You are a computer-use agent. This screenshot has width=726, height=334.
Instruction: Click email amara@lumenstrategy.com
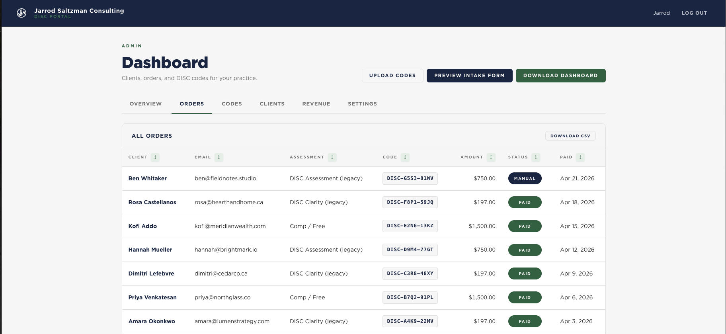click(x=232, y=321)
